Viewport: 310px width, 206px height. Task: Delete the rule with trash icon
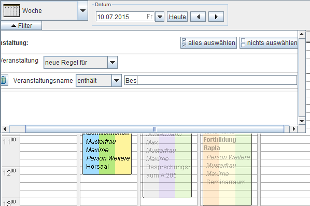[4, 80]
